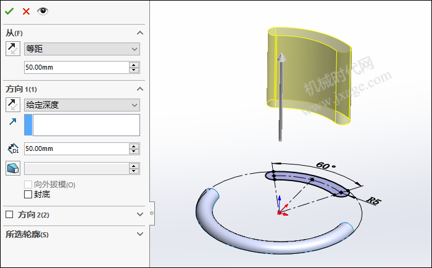
Task: Click the R5 radius dimension
Action: pyautogui.click(x=374, y=201)
